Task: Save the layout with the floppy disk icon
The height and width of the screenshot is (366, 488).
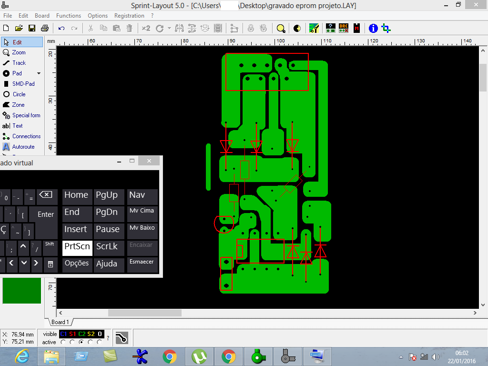Action: coord(32,28)
